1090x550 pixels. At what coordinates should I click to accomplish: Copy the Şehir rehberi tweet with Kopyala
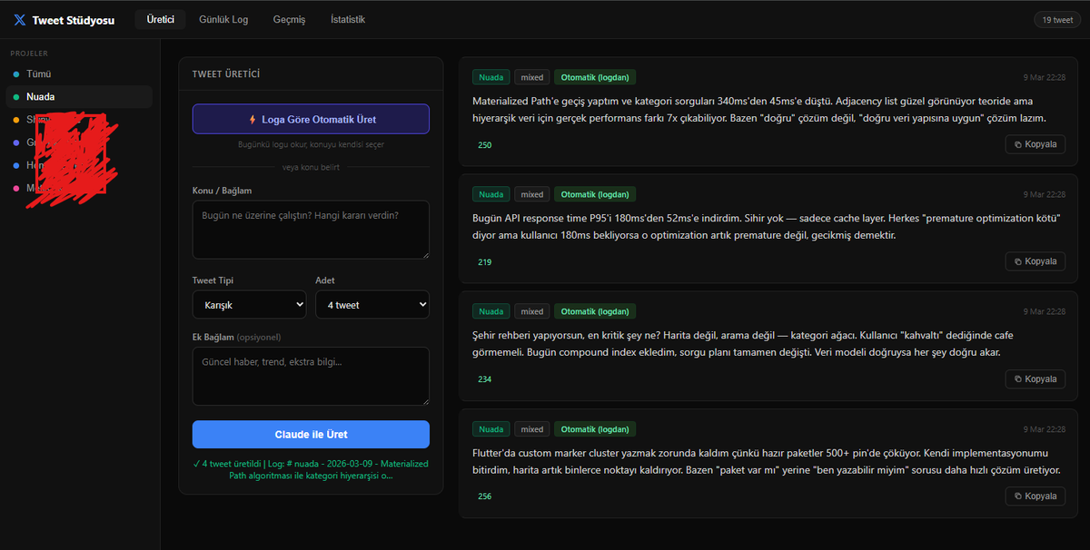click(x=1035, y=378)
